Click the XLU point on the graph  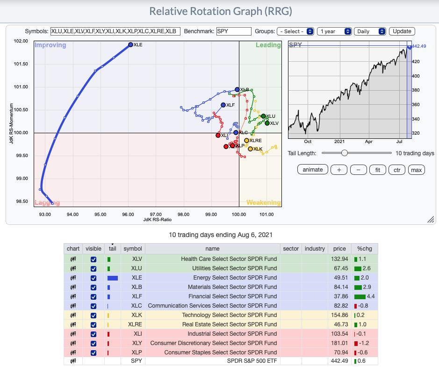pos(263,116)
